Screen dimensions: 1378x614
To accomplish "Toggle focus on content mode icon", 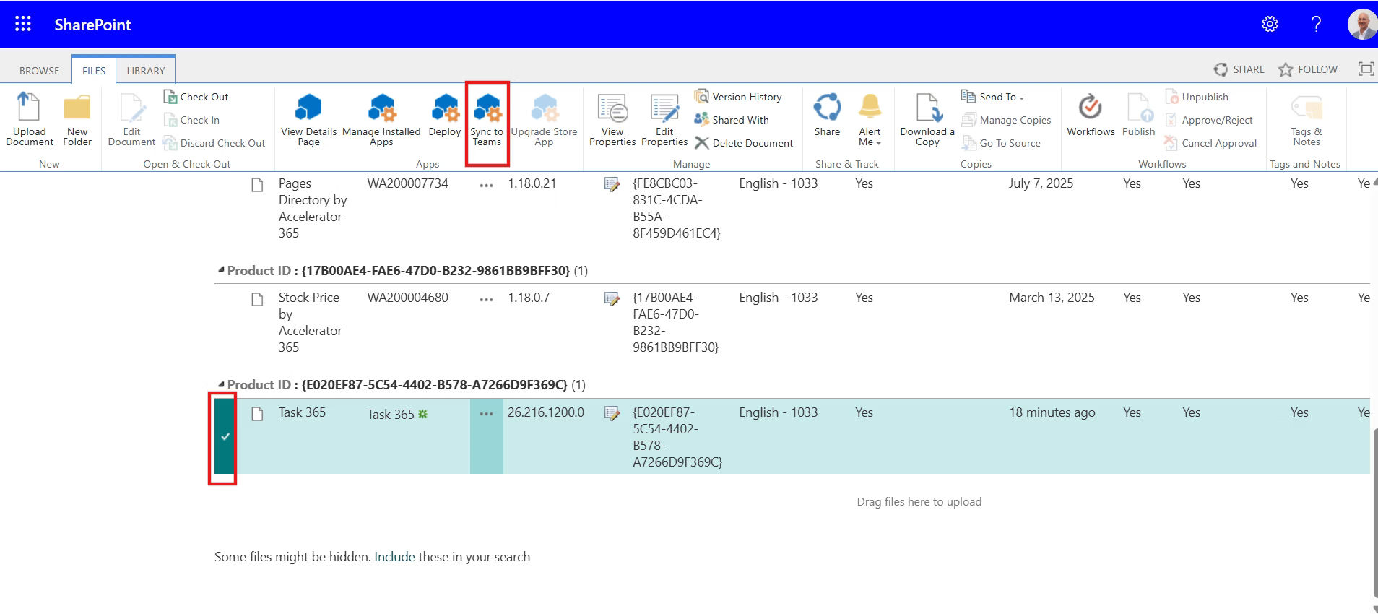I will pyautogui.click(x=1366, y=69).
